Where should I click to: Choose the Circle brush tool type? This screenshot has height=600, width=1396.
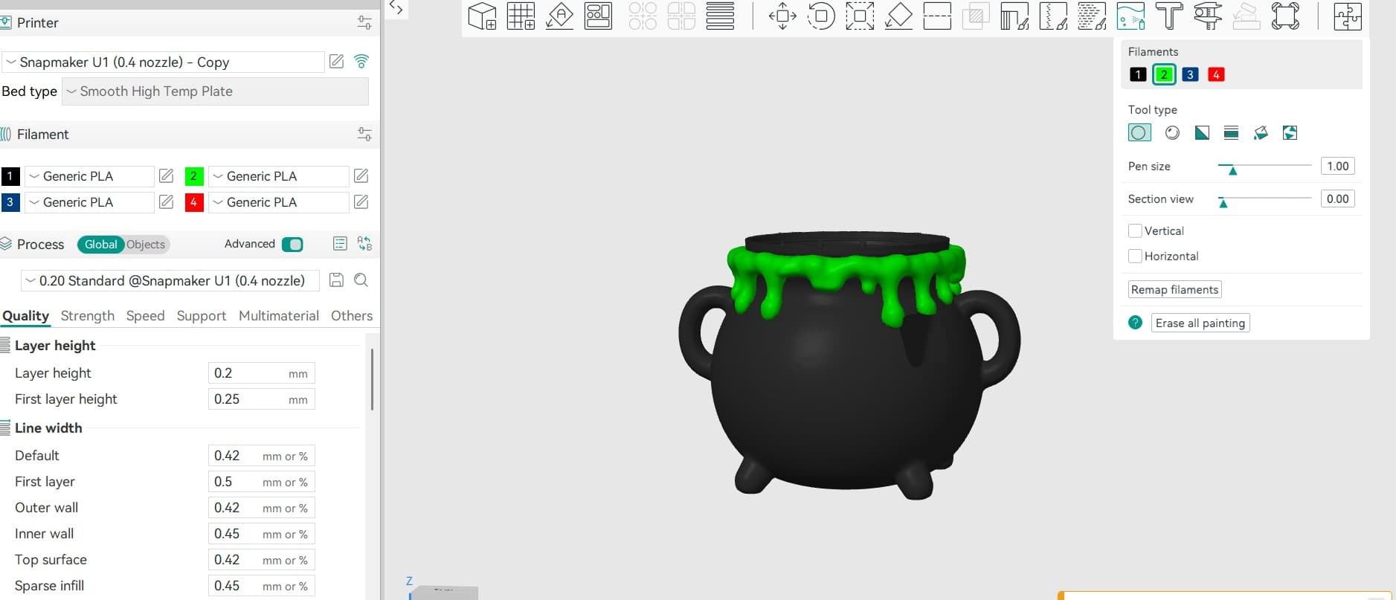1139,132
